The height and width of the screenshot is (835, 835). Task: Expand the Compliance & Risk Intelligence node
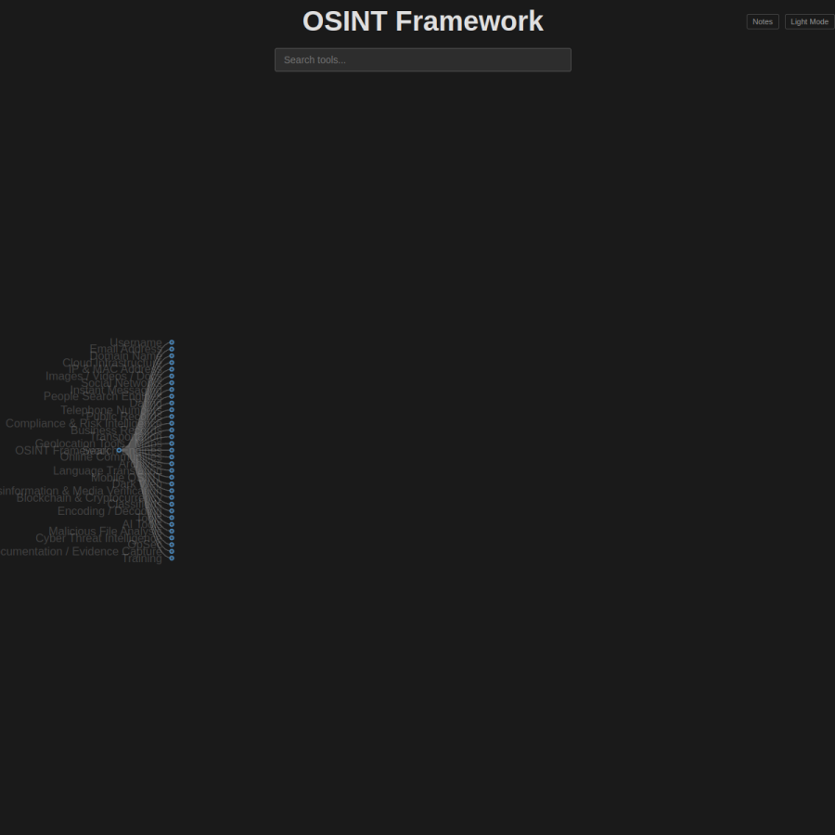click(x=172, y=423)
